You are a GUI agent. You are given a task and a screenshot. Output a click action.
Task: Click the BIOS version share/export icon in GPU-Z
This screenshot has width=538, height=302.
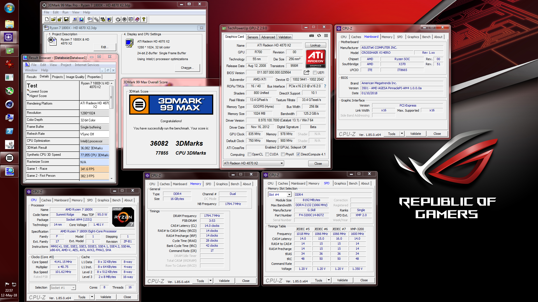click(x=307, y=72)
